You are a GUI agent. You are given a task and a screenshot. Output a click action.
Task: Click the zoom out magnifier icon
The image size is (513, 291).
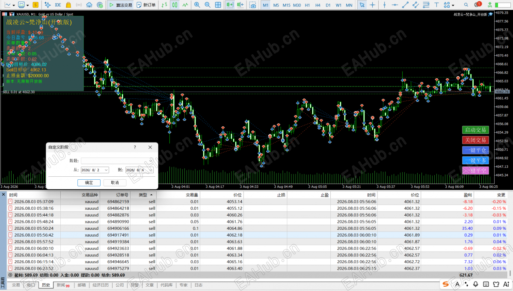[x=208, y=5]
